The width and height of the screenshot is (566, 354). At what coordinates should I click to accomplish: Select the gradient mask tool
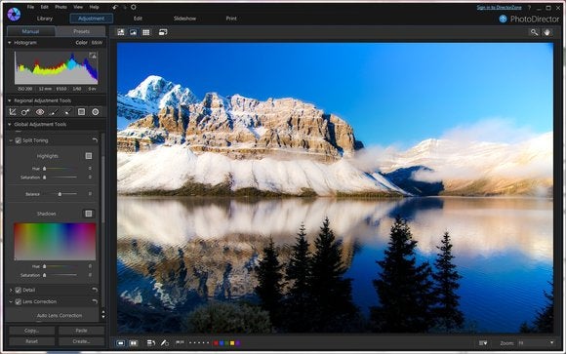pyautogui.click(x=82, y=112)
